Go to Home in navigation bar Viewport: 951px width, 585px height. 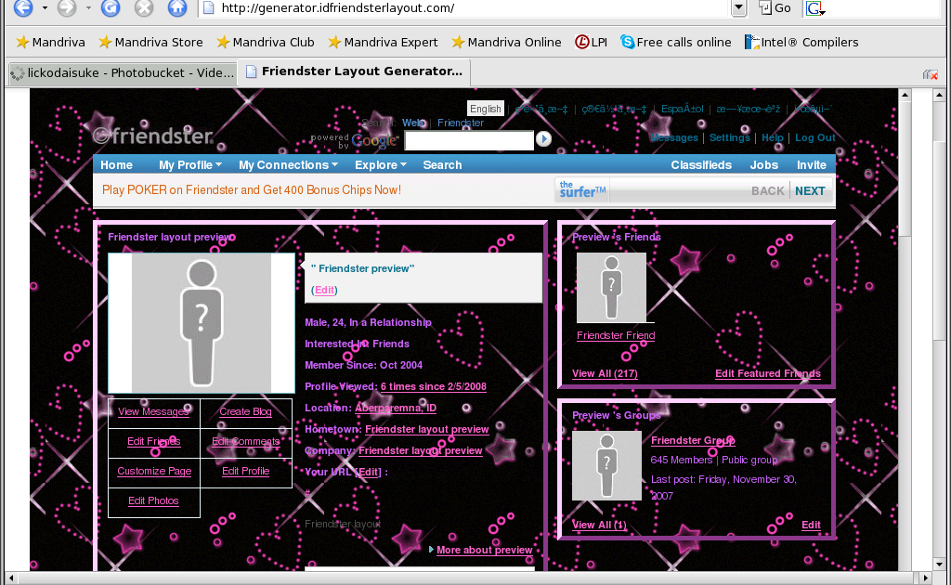point(116,165)
